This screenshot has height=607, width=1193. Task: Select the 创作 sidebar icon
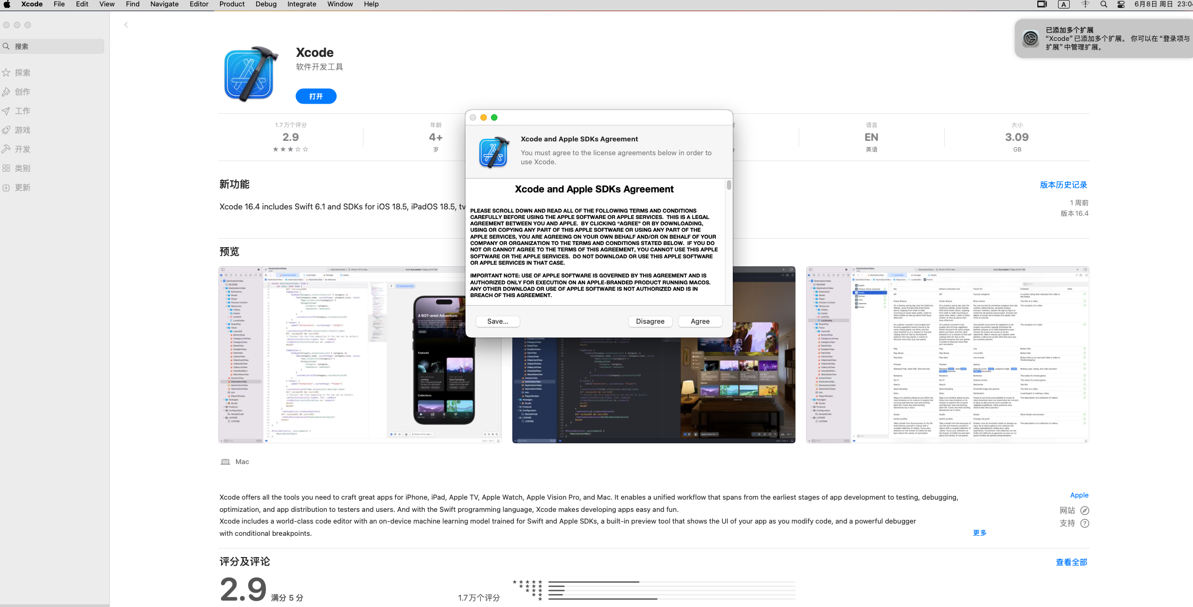tap(22, 91)
